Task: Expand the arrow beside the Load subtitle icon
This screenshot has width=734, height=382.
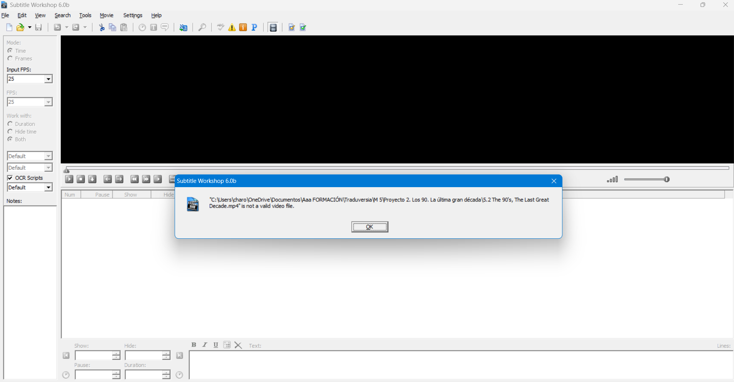Action: 30,27
